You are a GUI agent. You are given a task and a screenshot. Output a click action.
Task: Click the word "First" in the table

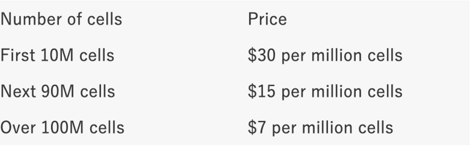[x=18, y=55]
